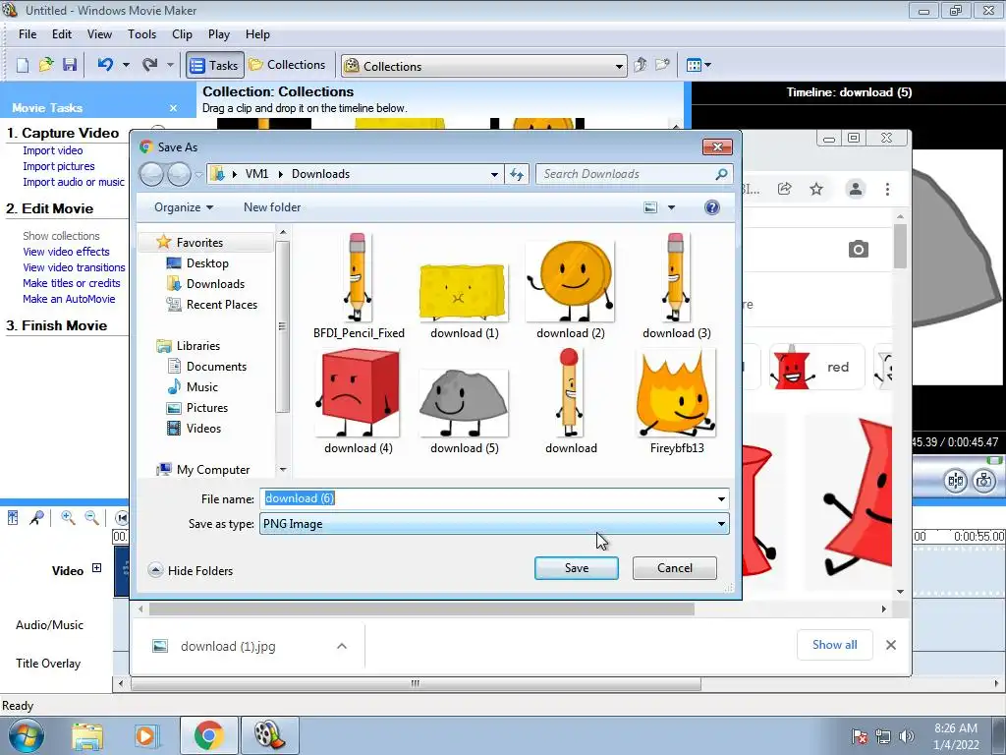
Task: Click the refresh icon beside the address bar
Action: coord(517,174)
